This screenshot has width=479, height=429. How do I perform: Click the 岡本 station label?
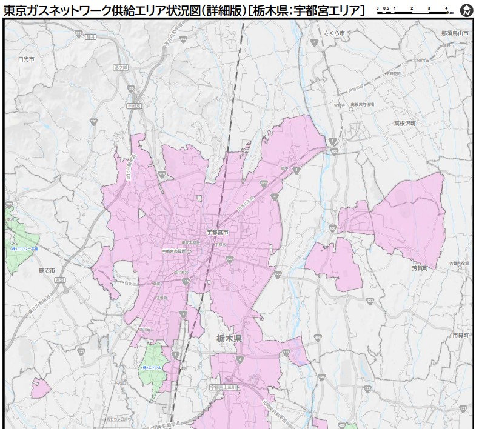[x=285, y=168]
